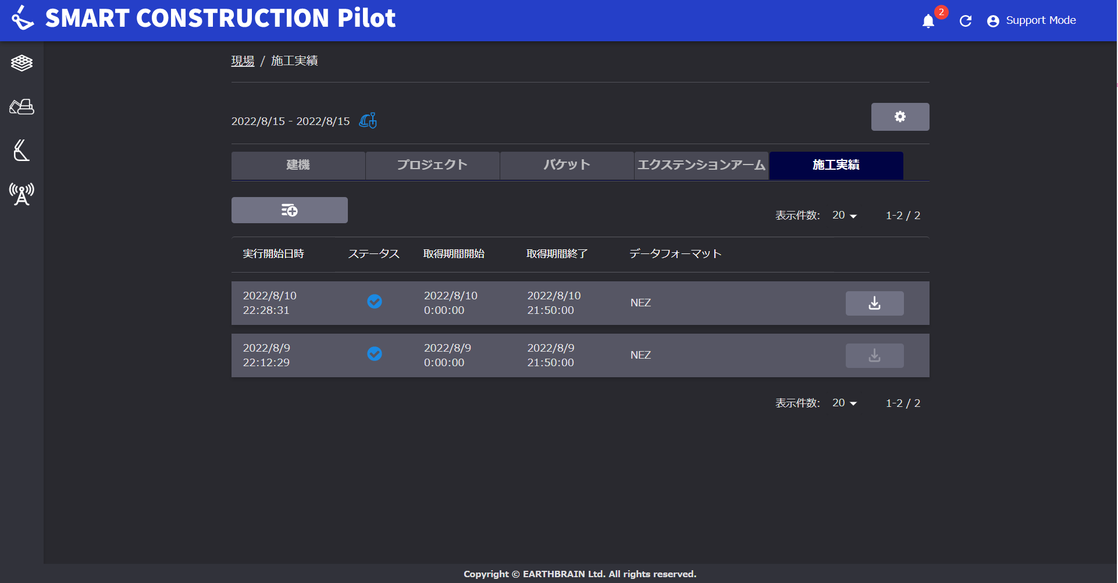1118x583 pixels.
Task: Click the 2022/8/9 22:12:29 cell
Action: pos(266,355)
